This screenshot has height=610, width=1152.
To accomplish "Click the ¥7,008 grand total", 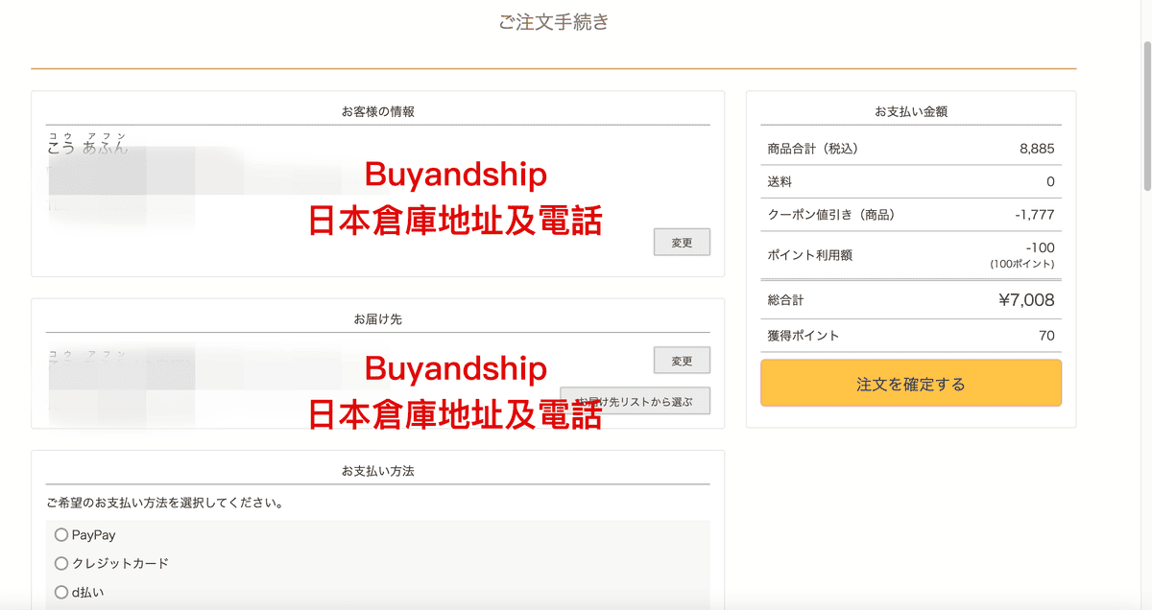I will [x=1026, y=300].
